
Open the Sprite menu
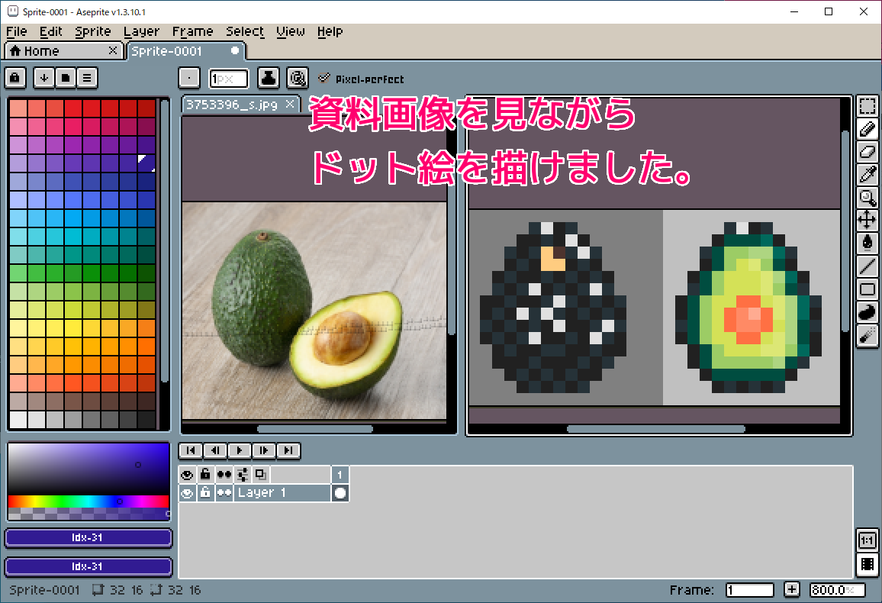coord(92,31)
